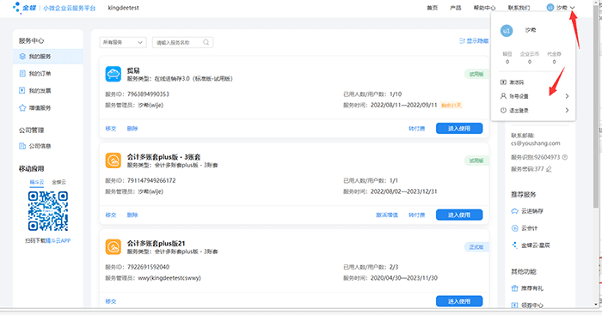Open the 所有服务 filter dropdown

click(x=123, y=43)
